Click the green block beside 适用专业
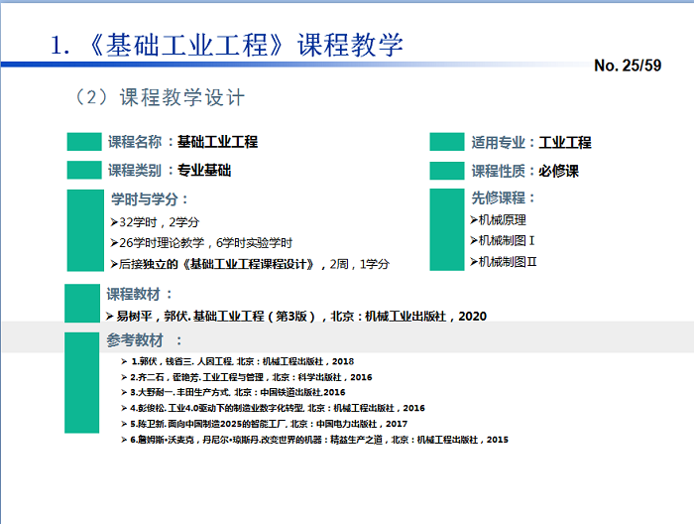 click(x=448, y=142)
